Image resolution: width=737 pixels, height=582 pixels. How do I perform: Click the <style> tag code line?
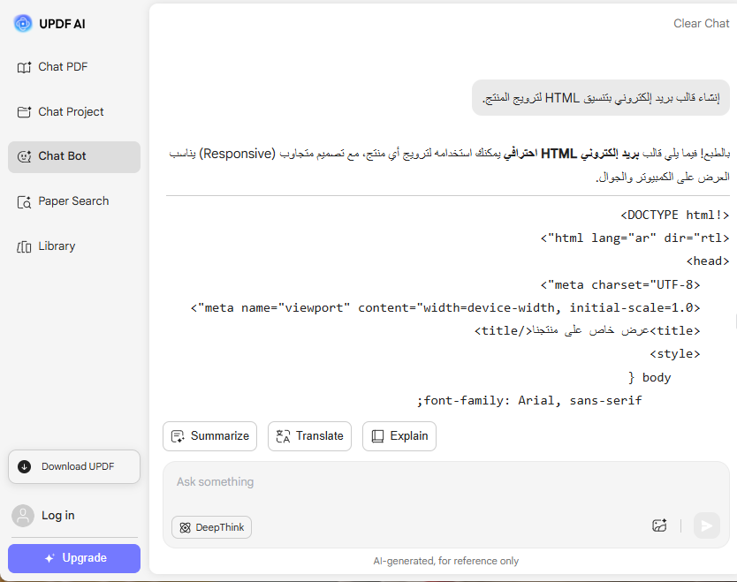(x=675, y=354)
